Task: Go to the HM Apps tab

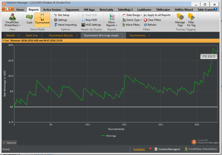Action: [89, 9]
